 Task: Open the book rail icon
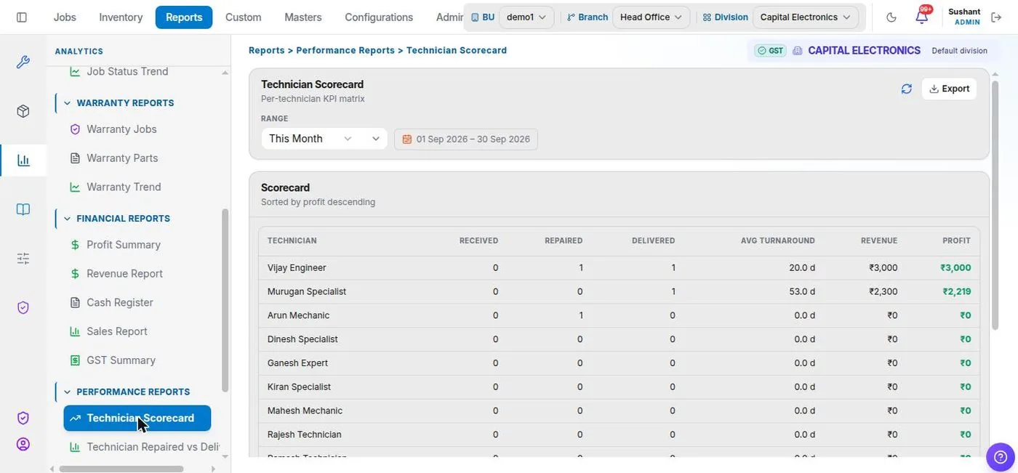(23, 209)
